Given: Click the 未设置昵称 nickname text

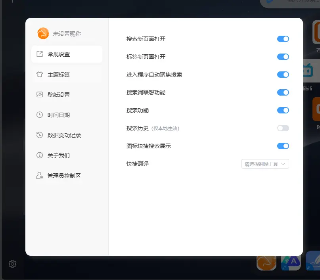Looking at the screenshot, I should [x=67, y=34].
